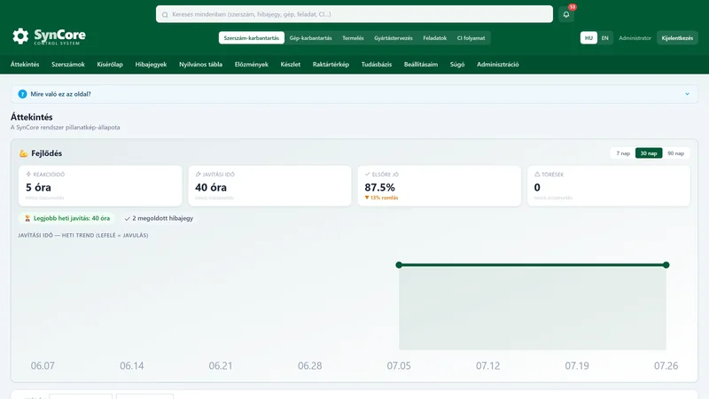Open the Feladatok module tab
The image size is (709, 399).
434,38
